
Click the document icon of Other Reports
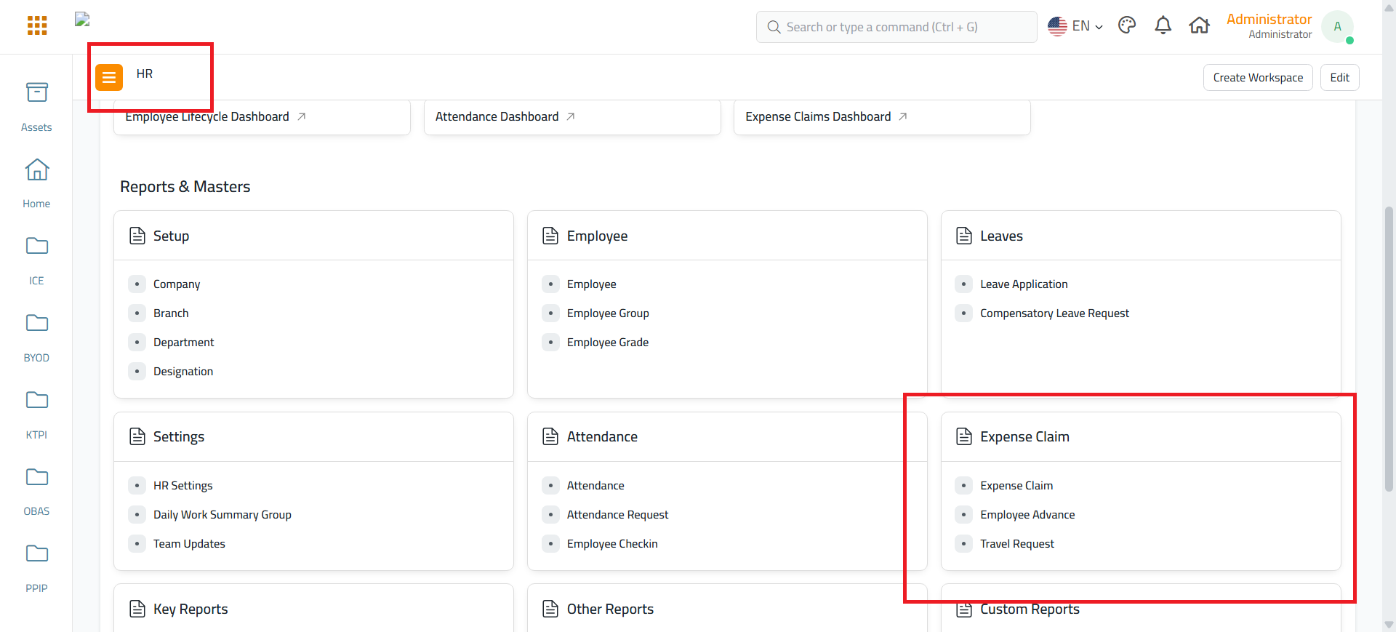[x=550, y=609]
